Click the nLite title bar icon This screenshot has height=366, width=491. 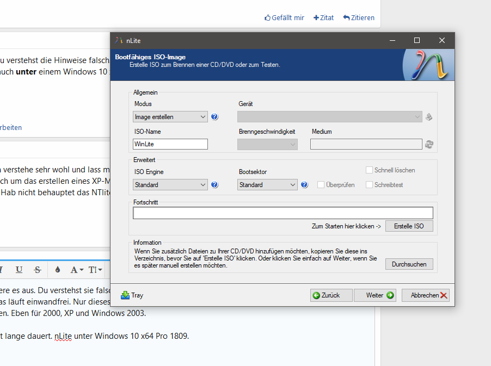tap(119, 40)
